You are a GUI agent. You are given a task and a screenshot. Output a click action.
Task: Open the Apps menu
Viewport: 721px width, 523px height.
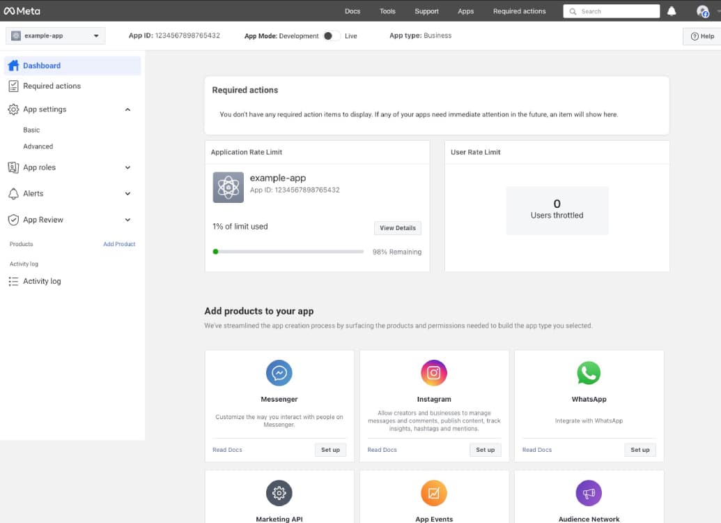click(465, 11)
